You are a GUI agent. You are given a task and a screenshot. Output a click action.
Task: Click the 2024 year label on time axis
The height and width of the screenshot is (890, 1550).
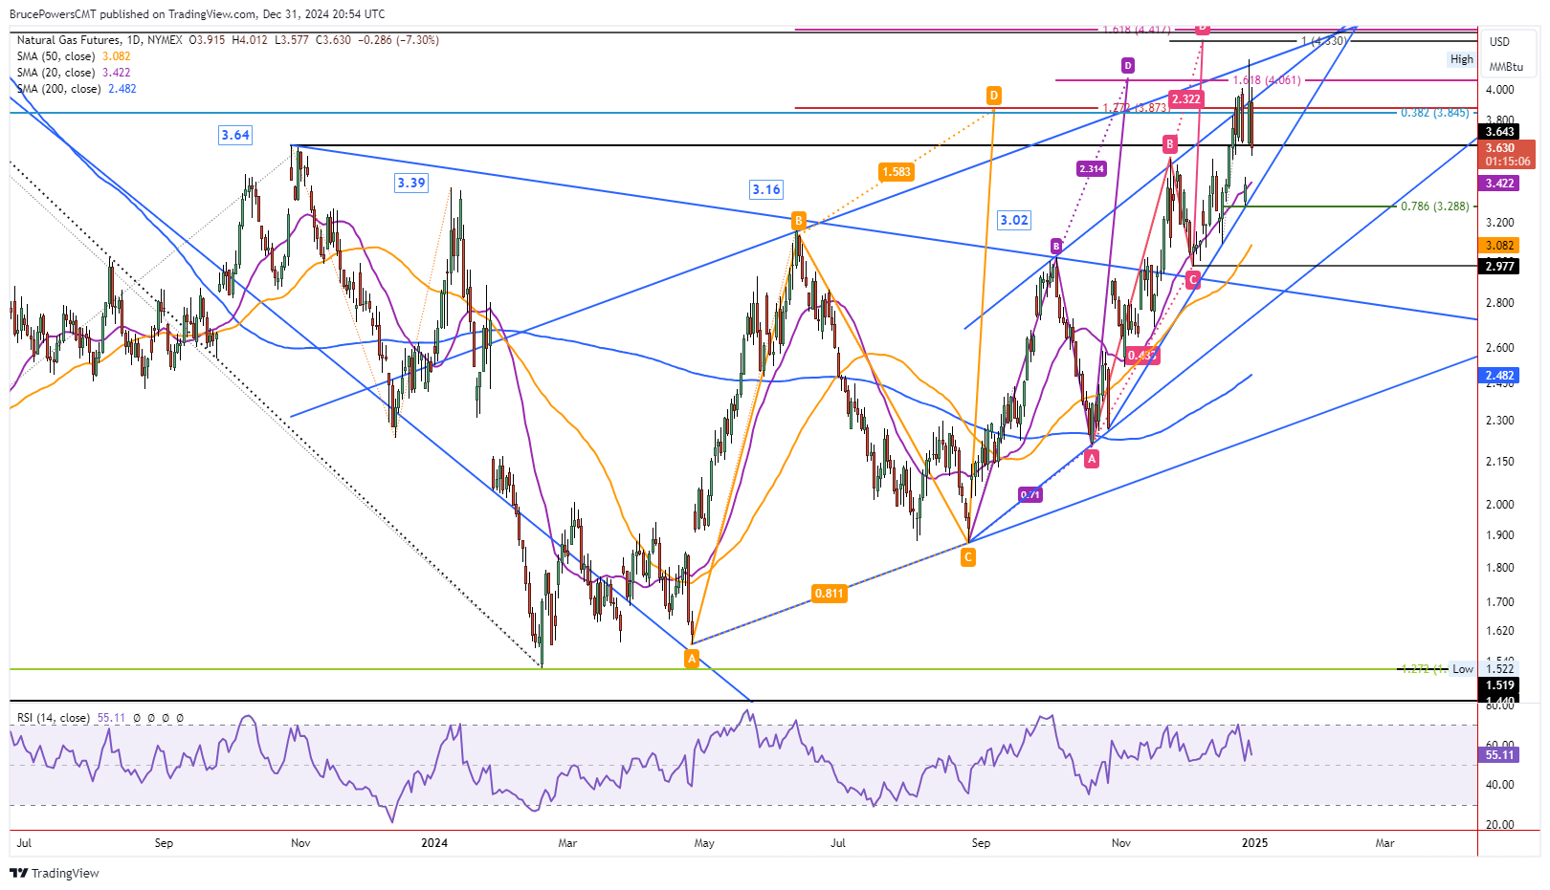coord(434,843)
